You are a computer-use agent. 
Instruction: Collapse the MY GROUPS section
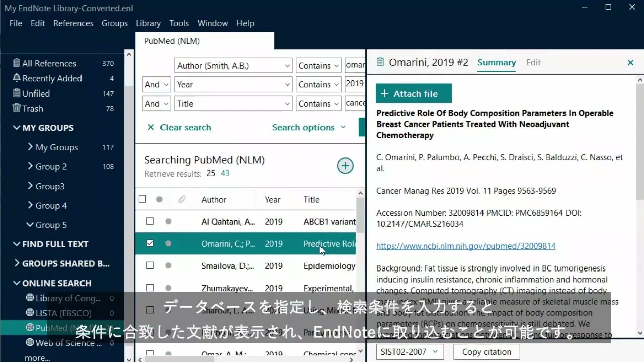coord(17,128)
